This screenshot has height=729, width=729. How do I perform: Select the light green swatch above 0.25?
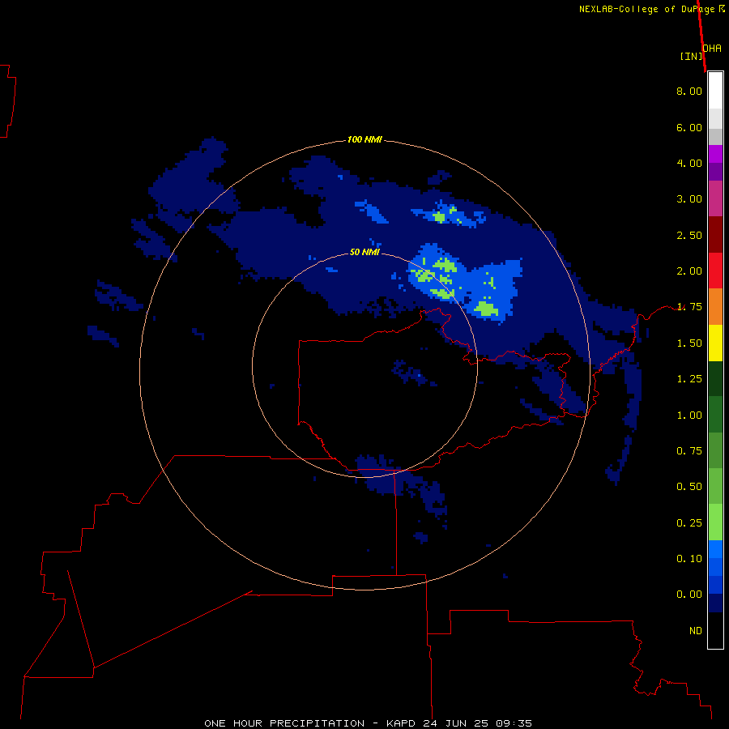(715, 522)
